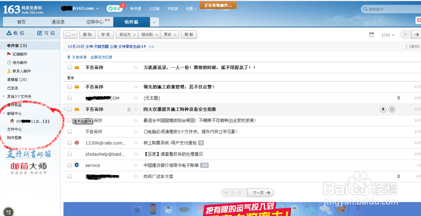The height and width of the screenshot is (216, 421).
Task: Open the calendar icon in the toolbar
Action: coord(372,35)
